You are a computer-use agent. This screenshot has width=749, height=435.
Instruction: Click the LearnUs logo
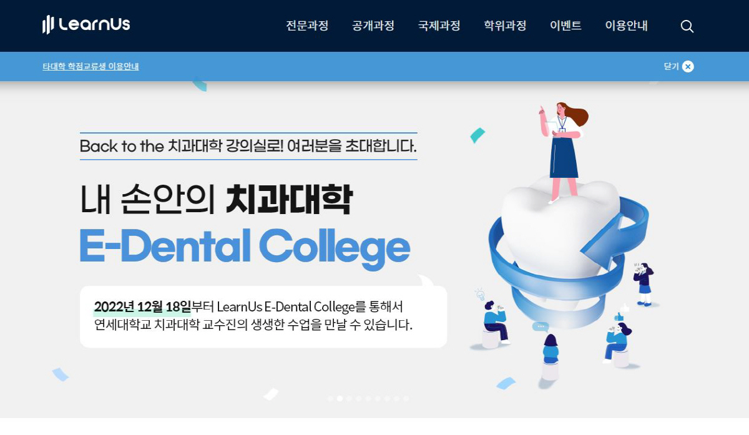[x=86, y=25]
